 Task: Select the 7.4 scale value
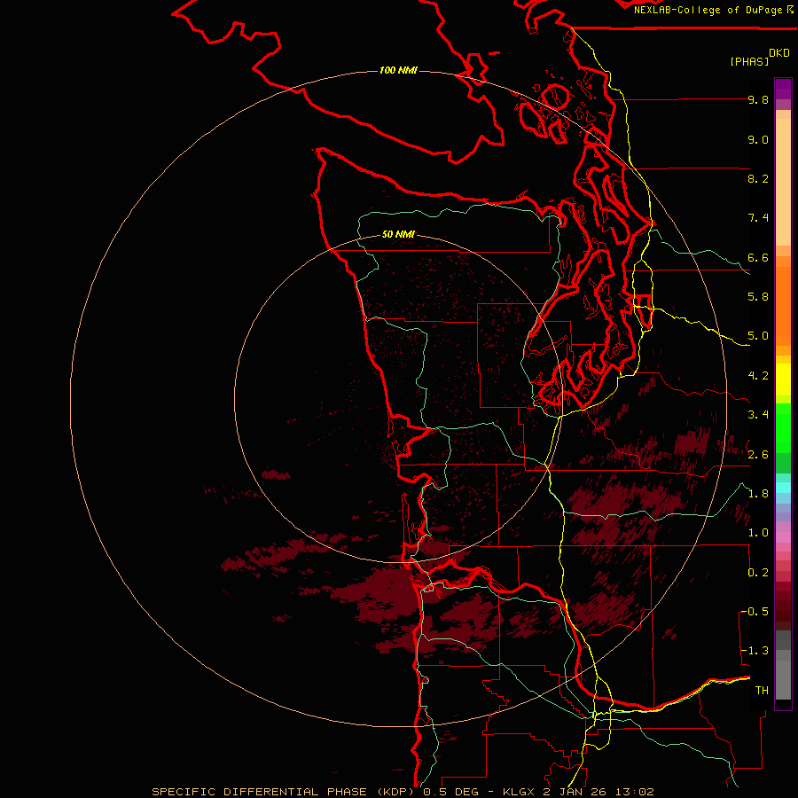click(758, 218)
